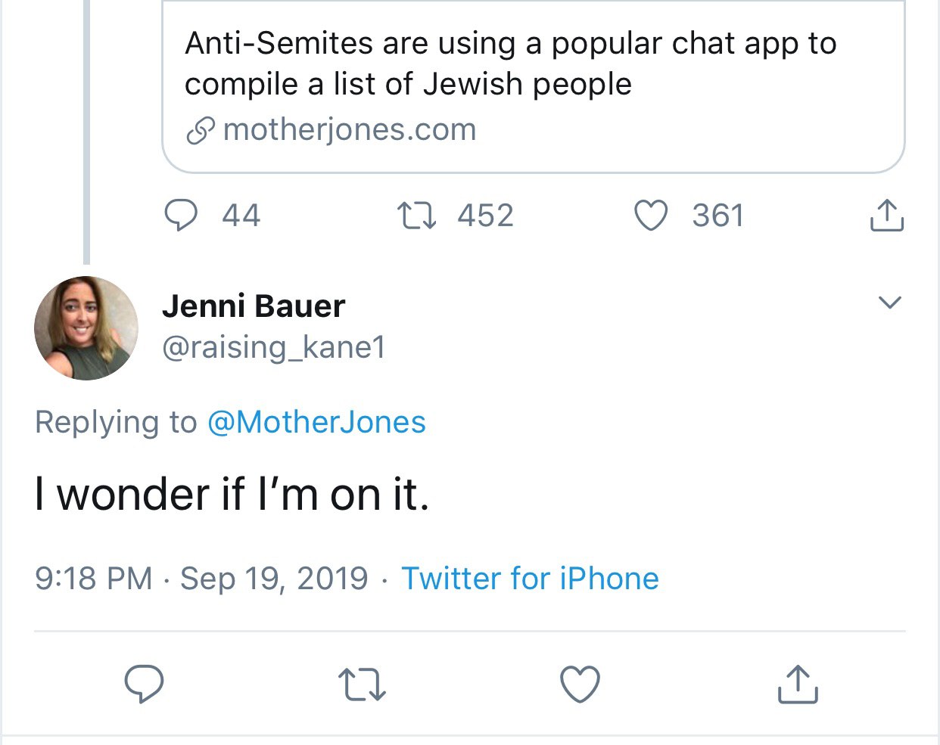Like the Mother Jones tweet with 361 likes
Image resolution: width=940 pixels, height=745 pixels.
click(651, 216)
